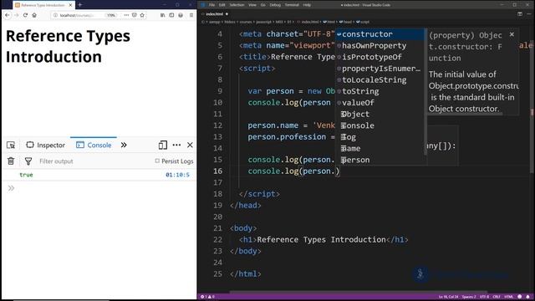This screenshot has height=301, width=535.
Task: Click CRLF end-of-line in status bar
Action: click(x=497, y=297)
